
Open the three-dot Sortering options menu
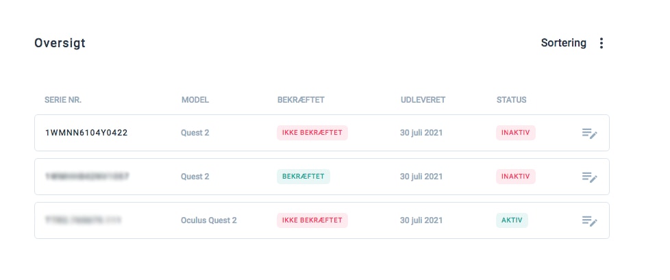click(601, 43)
